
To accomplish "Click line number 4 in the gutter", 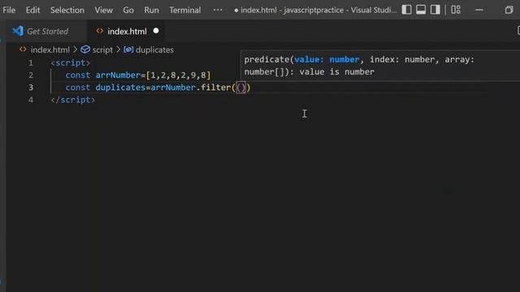I will (31, 100).
